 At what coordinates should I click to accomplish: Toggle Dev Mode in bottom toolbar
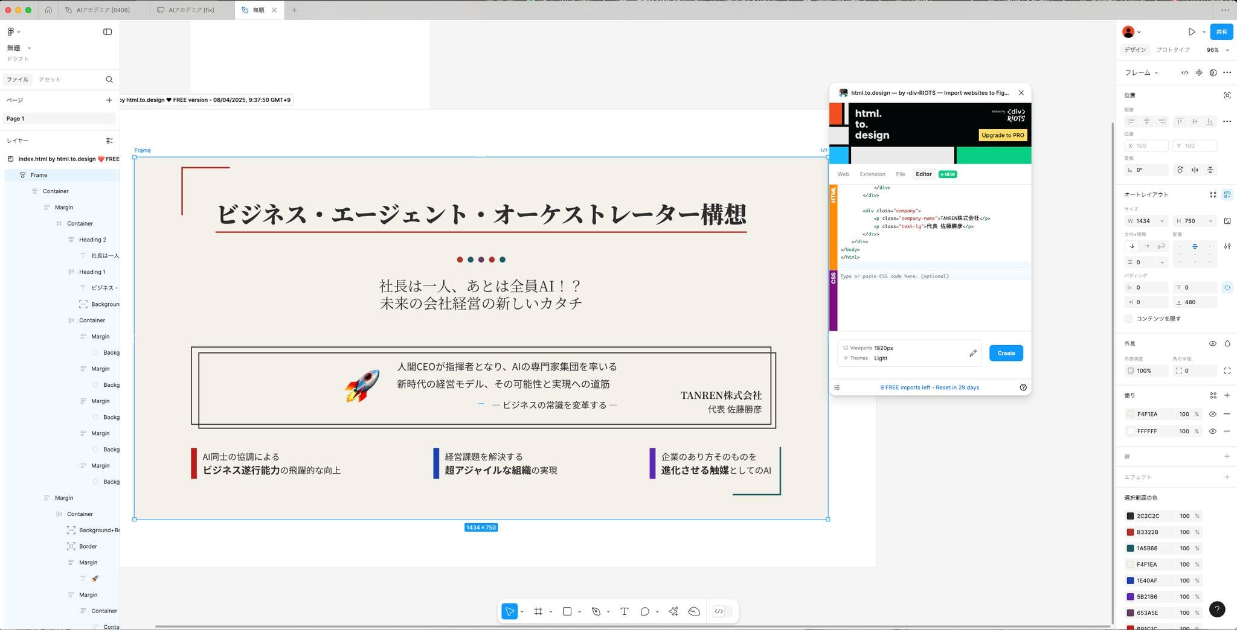(719, 611)
